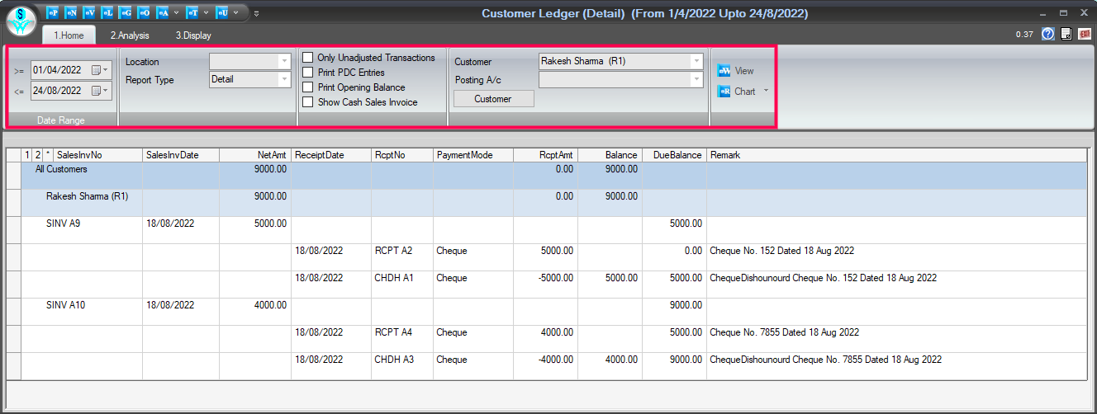Screen dimensions: 1097x414
Task: Click the T quick access icon
Action: [192, 13]
